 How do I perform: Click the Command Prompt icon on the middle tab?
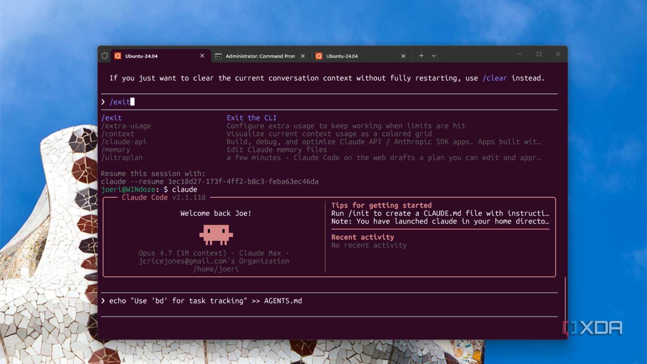tap(218, 56)
